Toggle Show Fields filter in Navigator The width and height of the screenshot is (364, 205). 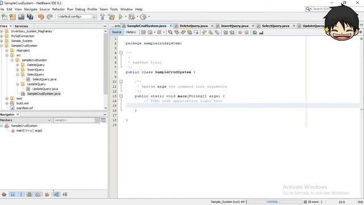coord(13,194)
